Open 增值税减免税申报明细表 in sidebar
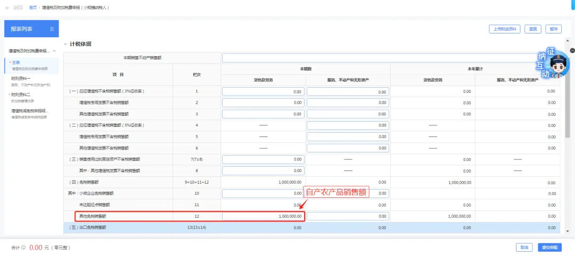This screenshot has width=575, height=256. coord(30,111)
